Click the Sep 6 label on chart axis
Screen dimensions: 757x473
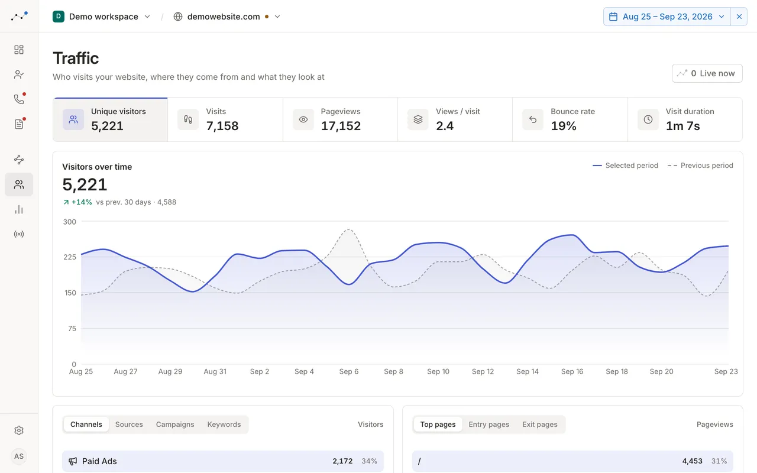click(x=349, y=372)
